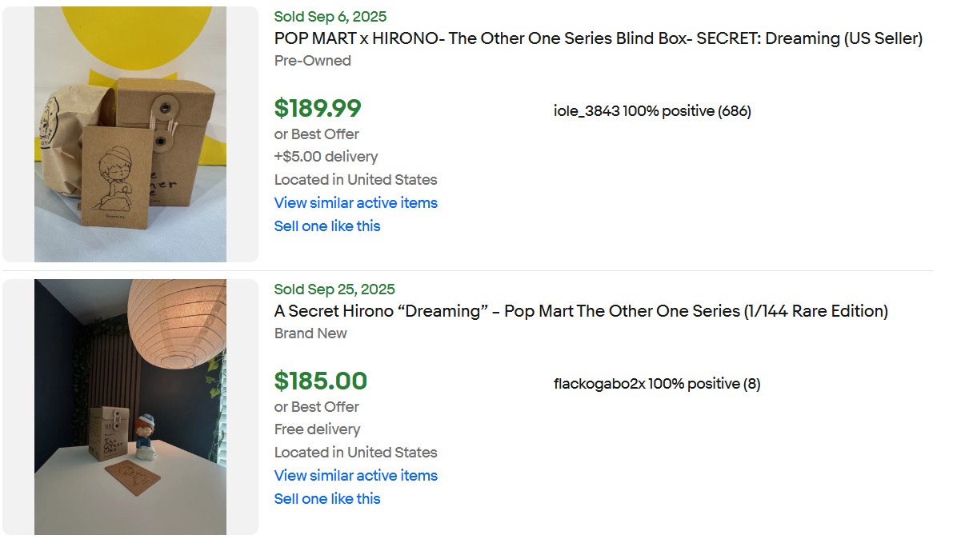Screen dimensions: 957x539
Task: Click the $189.99 sold price
Action: (x=318, y=109)
